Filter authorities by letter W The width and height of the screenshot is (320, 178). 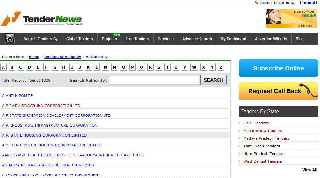tap(194, 67)
